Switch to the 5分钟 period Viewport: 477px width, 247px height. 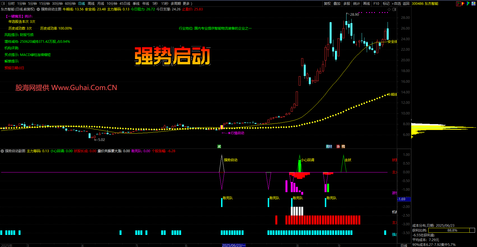[32, 3]
